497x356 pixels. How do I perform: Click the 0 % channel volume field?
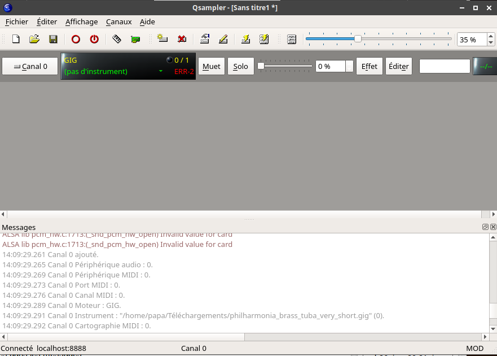pyautogui.click(x=330, y=66)
